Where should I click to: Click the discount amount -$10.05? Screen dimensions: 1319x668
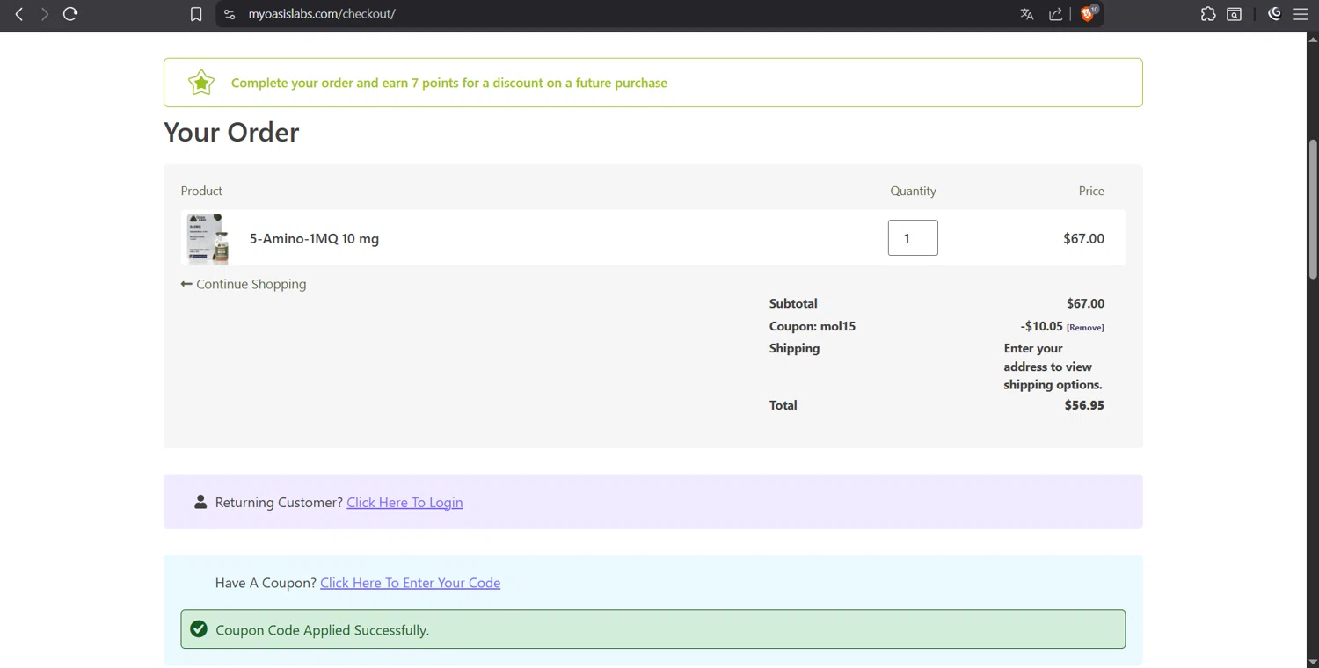click(1042, 326)
